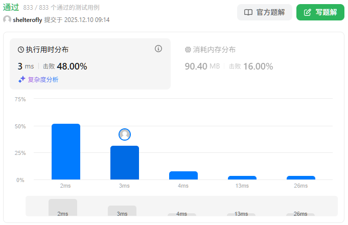Select the tall 2ms bar in chart
The width and height of the screenshot is (348, 225).
(66, 152)
